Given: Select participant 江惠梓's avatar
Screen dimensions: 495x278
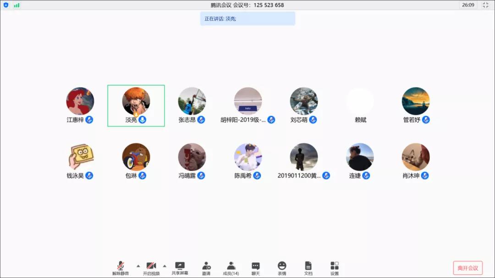Looking at the screenshot, I should (x=80, y=101).
